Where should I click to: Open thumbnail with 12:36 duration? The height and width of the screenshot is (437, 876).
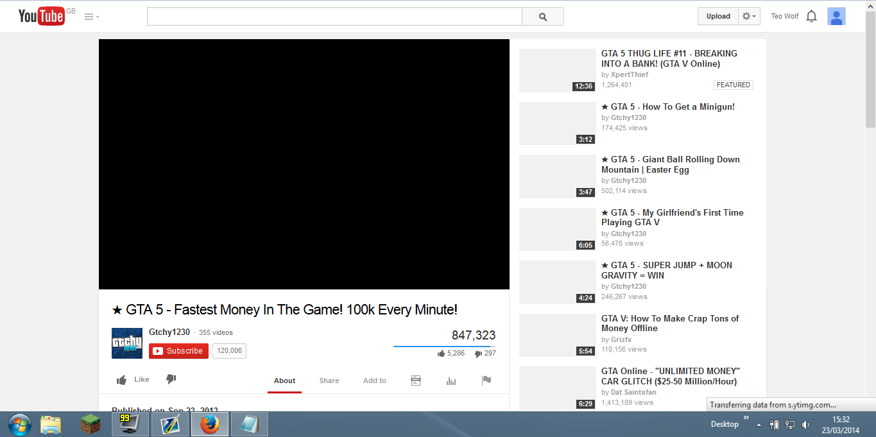click(x=557, y=71)
